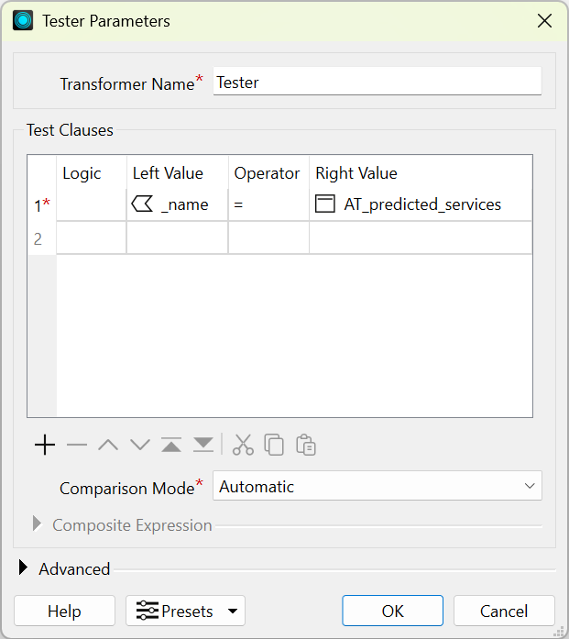Open the Presets dropdown arrow
This screenshot has width=569, height=639.
point(233,611)
